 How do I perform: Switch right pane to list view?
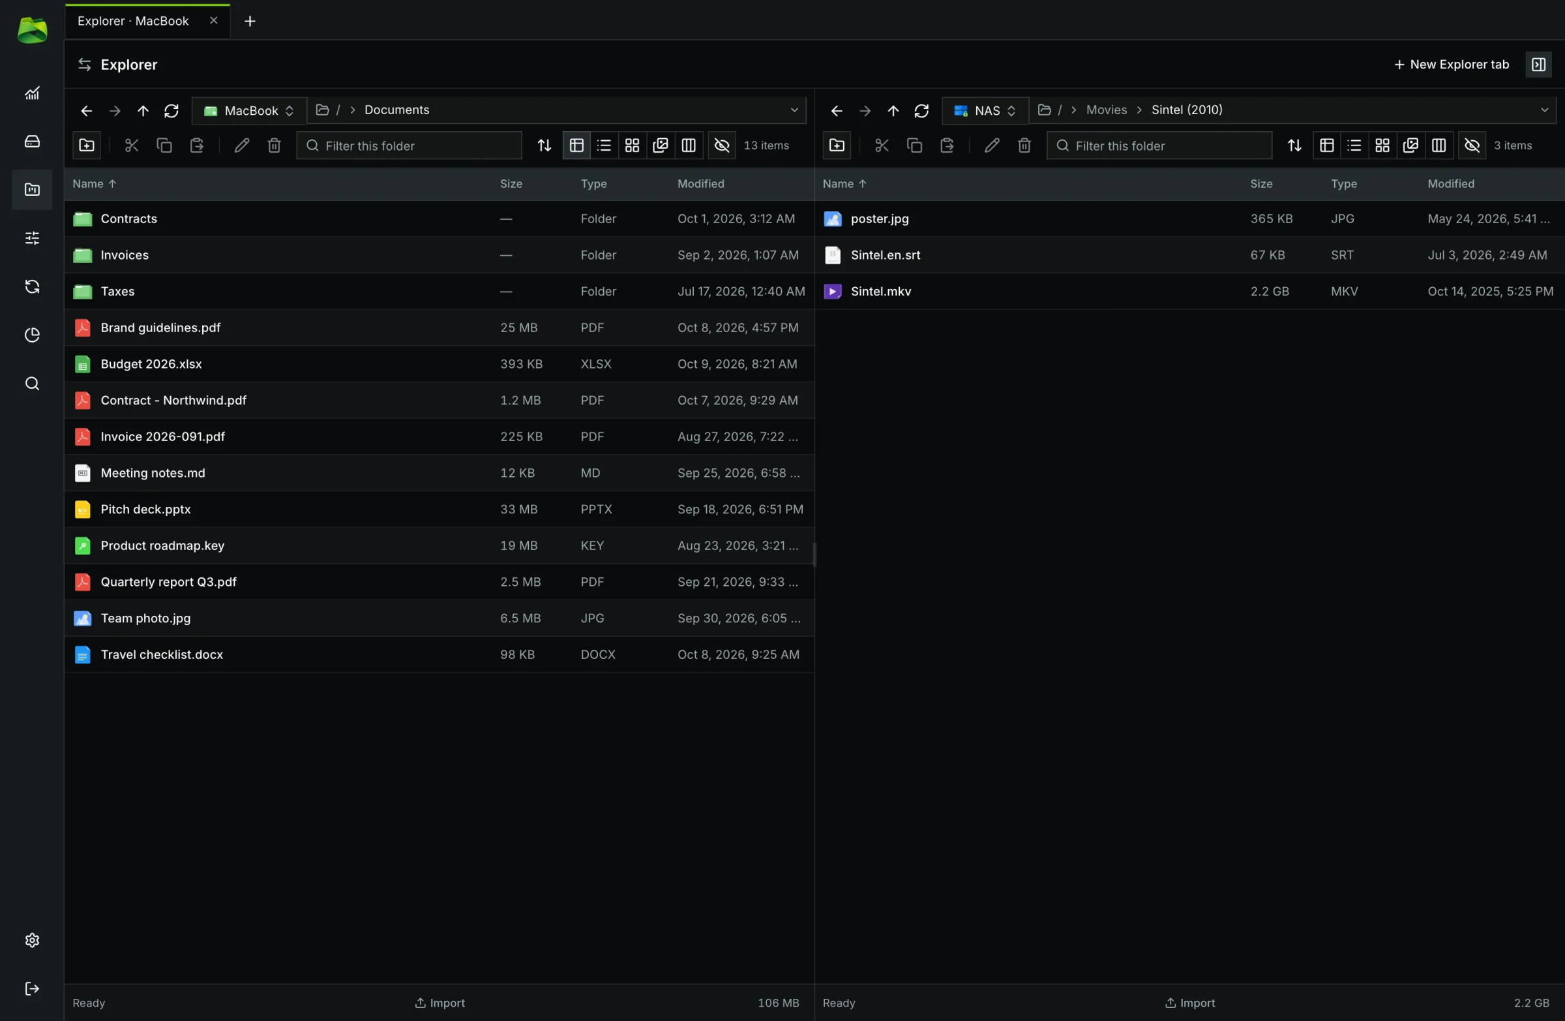[1354, 145]
